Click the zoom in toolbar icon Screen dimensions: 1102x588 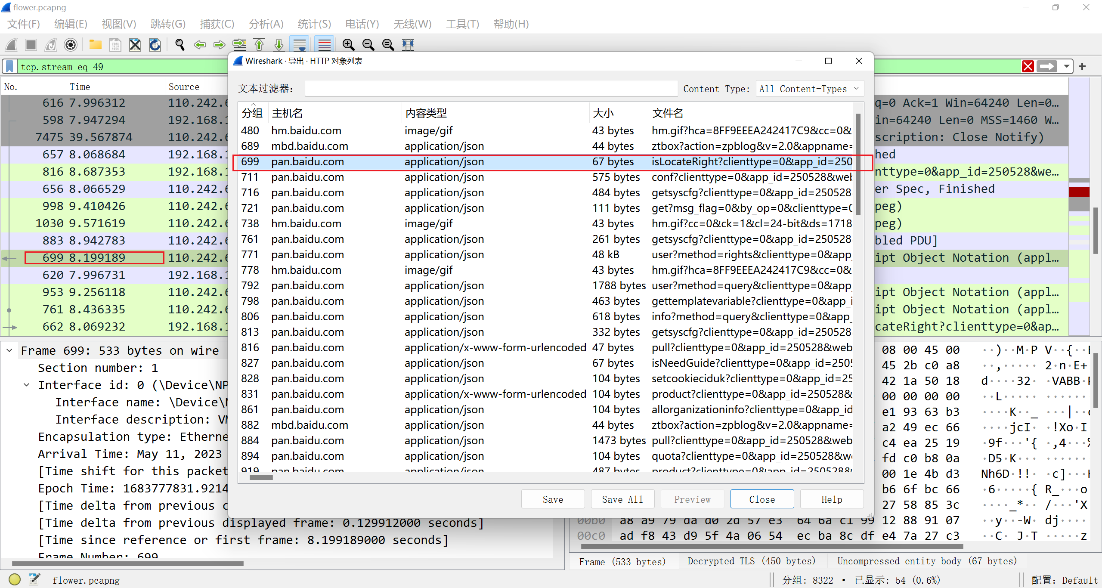(348, 45)
